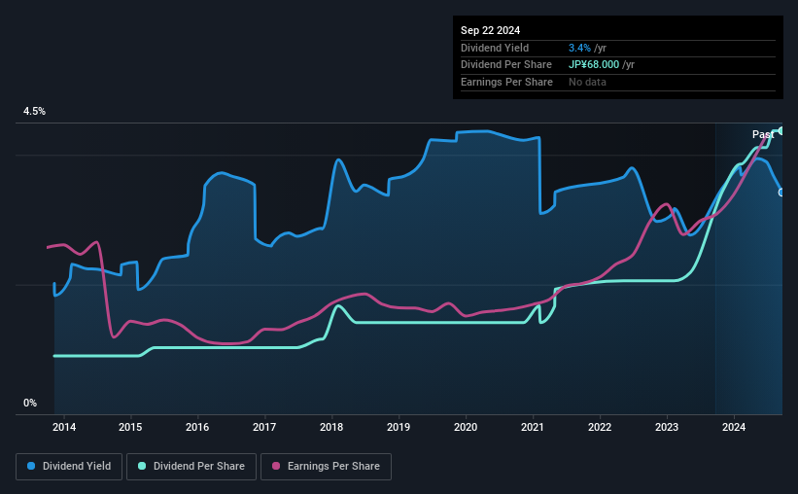This screenshot has height=494, width=798.
Task: Click the teal Dividend Per Share legend dot
Action: pos(142,466)
